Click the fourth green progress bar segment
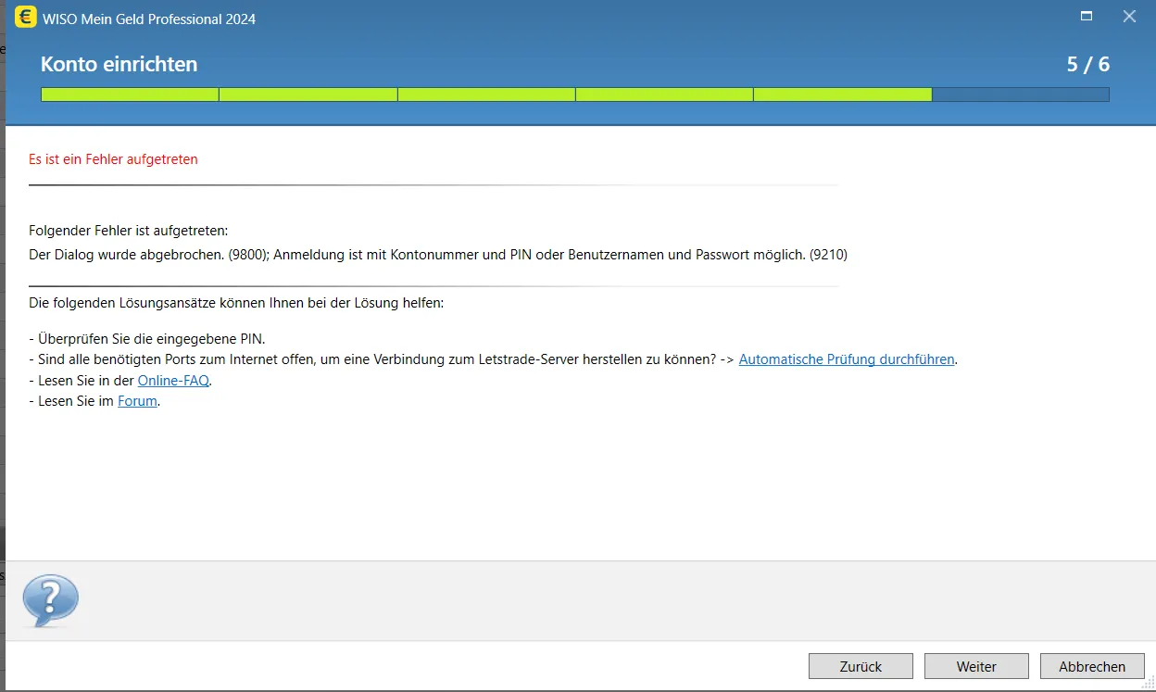This screenshot has height=692, width=1156. 664,94
